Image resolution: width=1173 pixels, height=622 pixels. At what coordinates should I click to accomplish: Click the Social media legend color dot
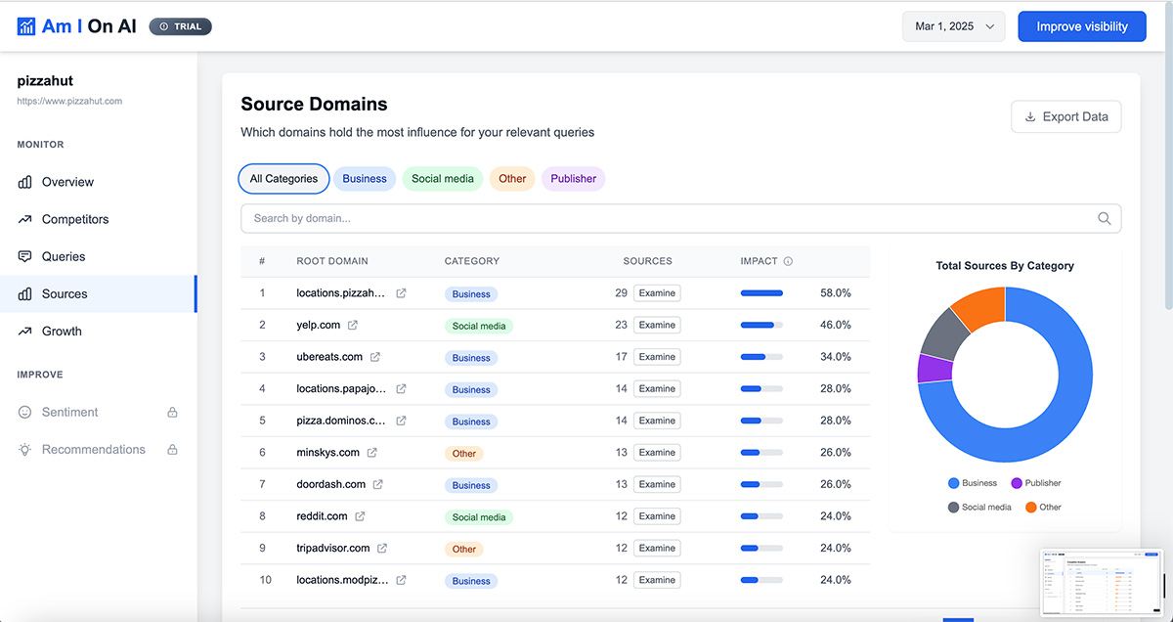(953, 508)
